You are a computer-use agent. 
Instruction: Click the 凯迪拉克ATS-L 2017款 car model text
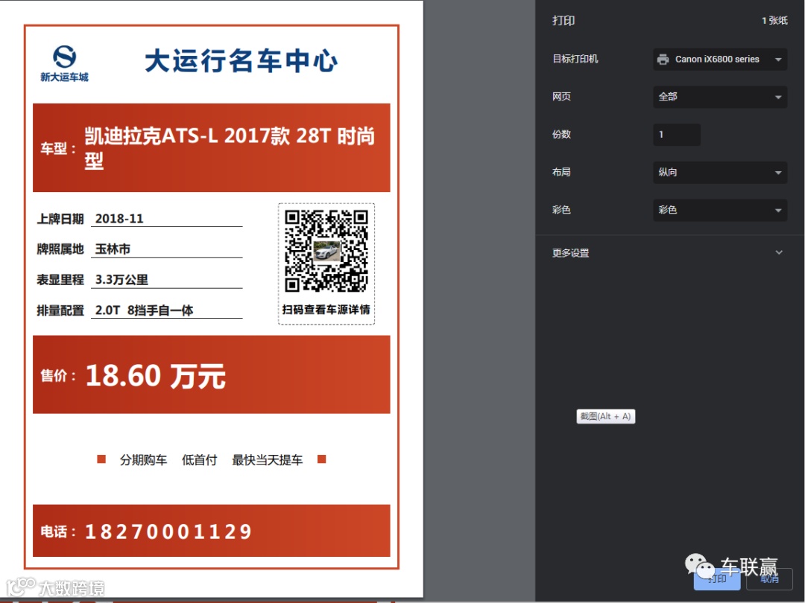(x=230, y=148)
